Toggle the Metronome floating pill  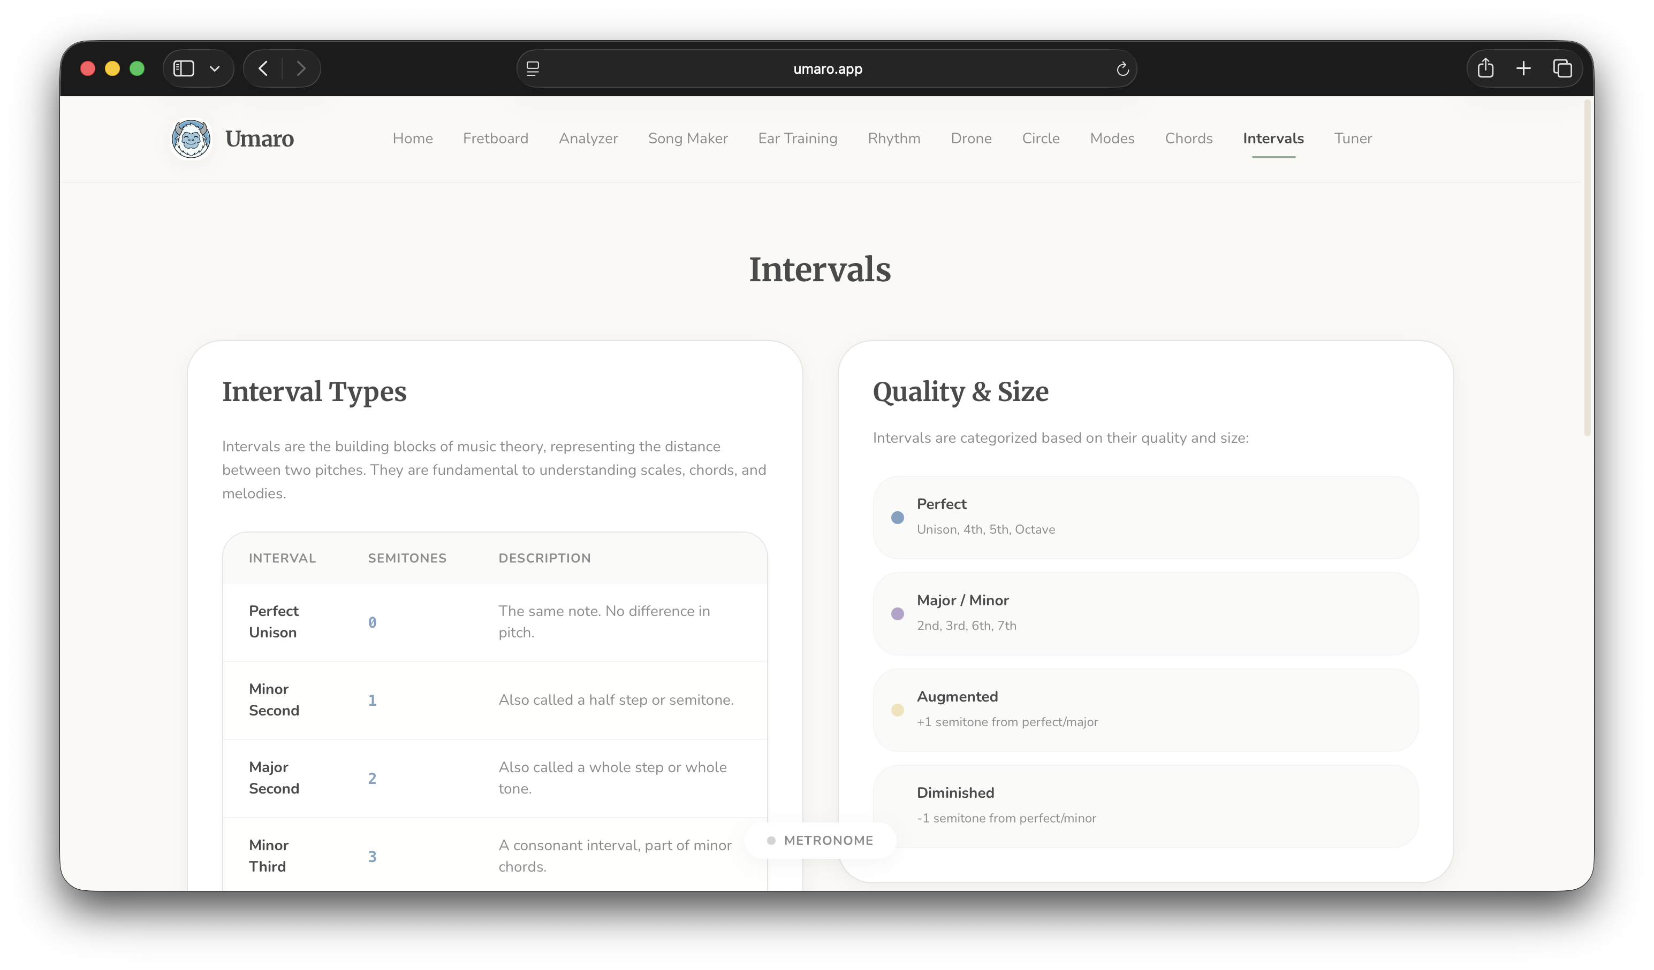click(x=820, y=840)
